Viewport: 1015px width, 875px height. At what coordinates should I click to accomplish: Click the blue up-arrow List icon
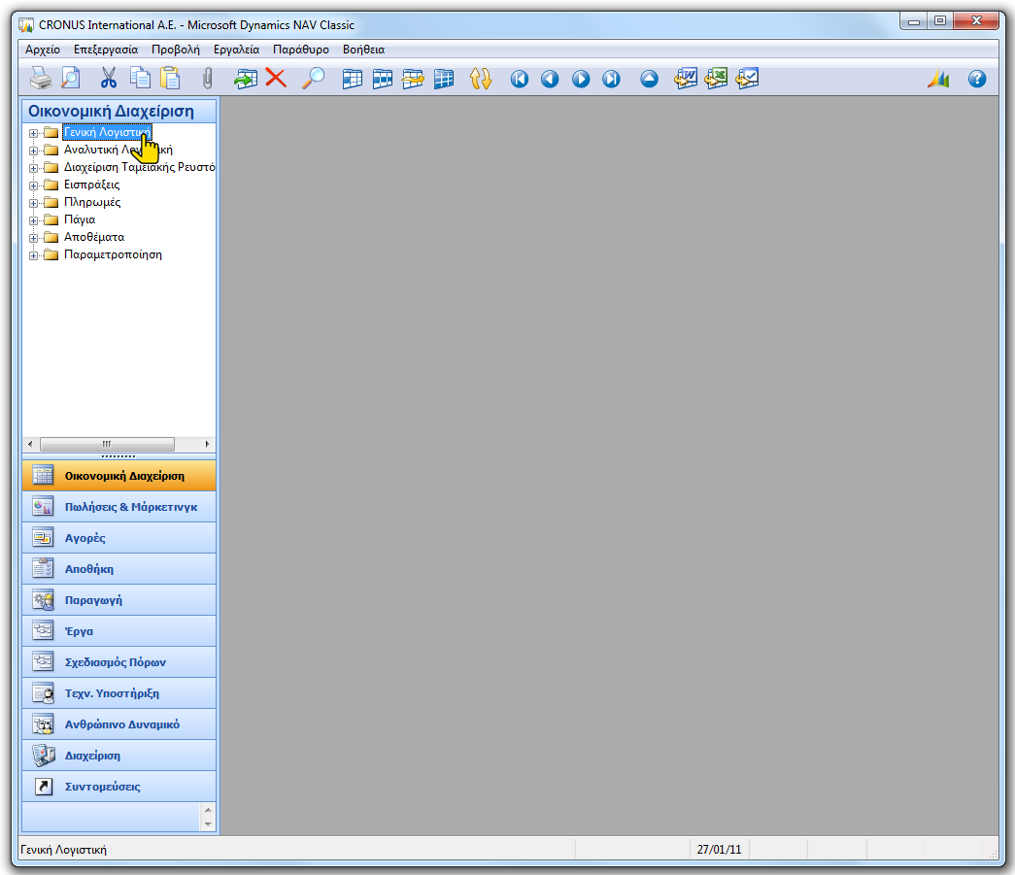point(649,79)
